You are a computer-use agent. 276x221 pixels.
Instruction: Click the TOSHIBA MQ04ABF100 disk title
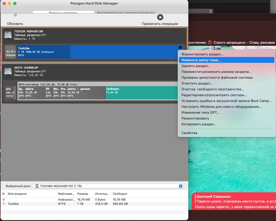point(29,31)
